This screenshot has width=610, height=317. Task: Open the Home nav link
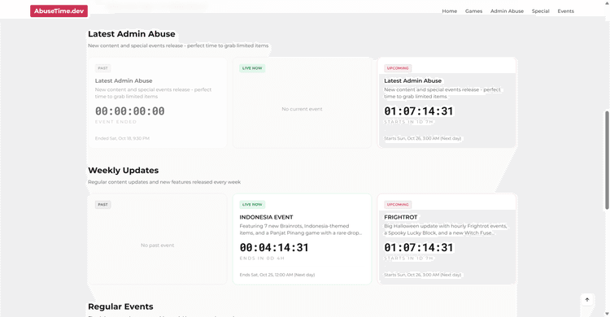449,11
